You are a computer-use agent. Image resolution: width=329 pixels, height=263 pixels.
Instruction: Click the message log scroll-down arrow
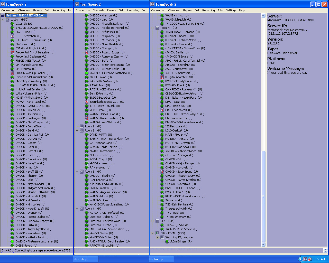[325, 252]
